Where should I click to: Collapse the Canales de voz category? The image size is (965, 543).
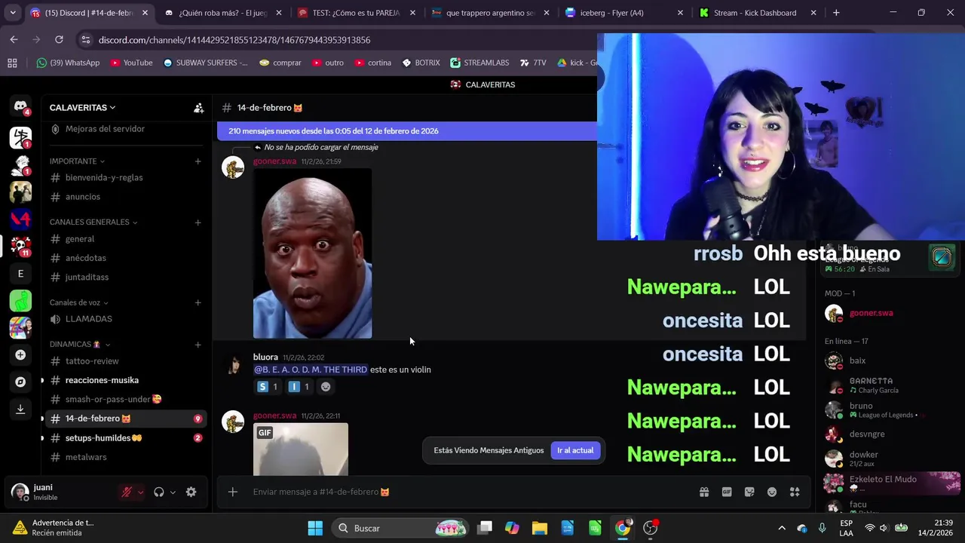click(79, 302)
